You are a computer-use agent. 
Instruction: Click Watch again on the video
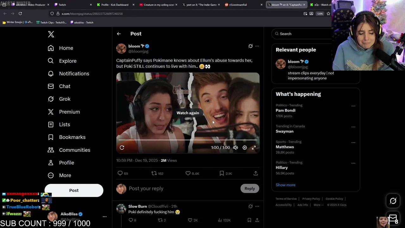coord(188,113)
